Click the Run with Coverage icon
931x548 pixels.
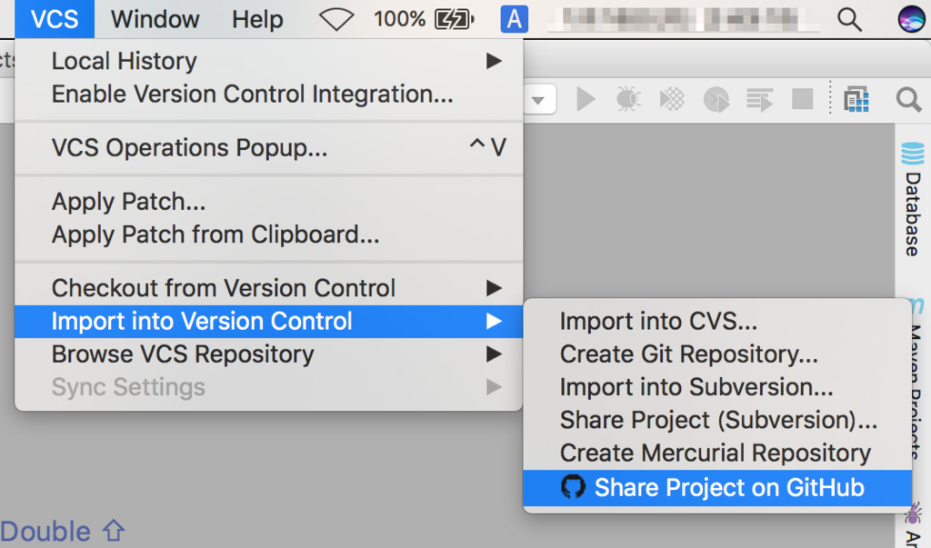671,99
